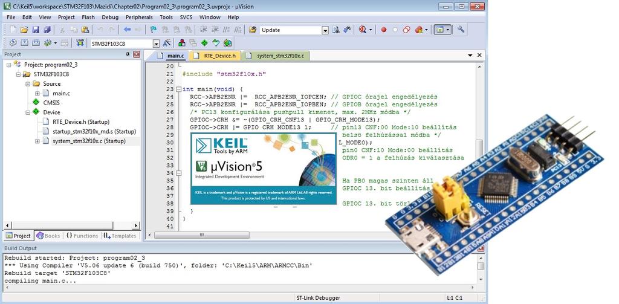Click the Select Software Packs icon

216,43
